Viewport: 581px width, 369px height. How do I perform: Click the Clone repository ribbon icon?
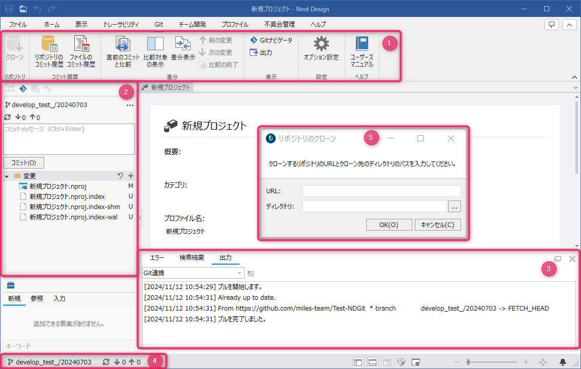pyautogui.click(x=14, y=48)
